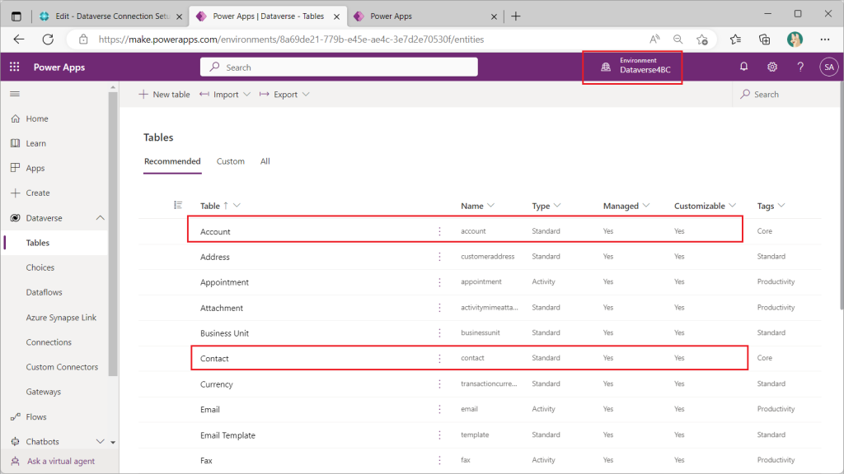Click the browser zoom out magnifier icon
The image size is (844, 474).
coord(678,39)
